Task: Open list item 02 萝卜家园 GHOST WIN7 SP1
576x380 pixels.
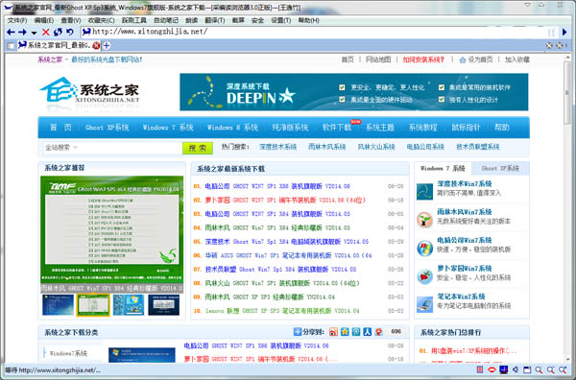Action: [x=285, y=201]
